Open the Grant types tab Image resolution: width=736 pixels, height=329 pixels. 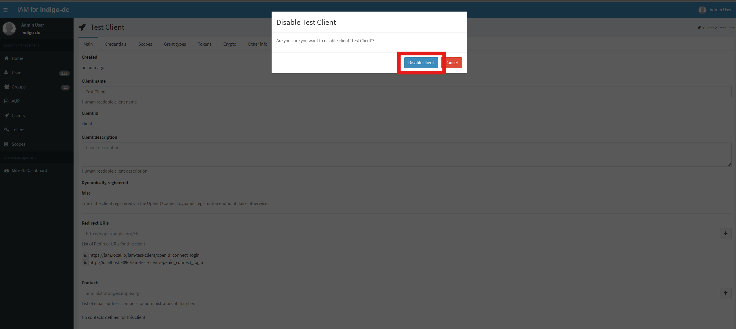175,44
